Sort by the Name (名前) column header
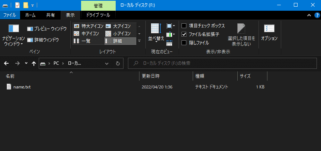The height and width of the screenshot is (151, 321). pos(10,76)
